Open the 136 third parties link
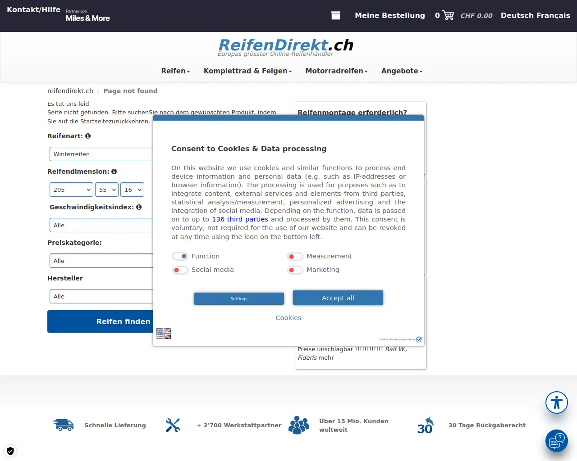 240,219
